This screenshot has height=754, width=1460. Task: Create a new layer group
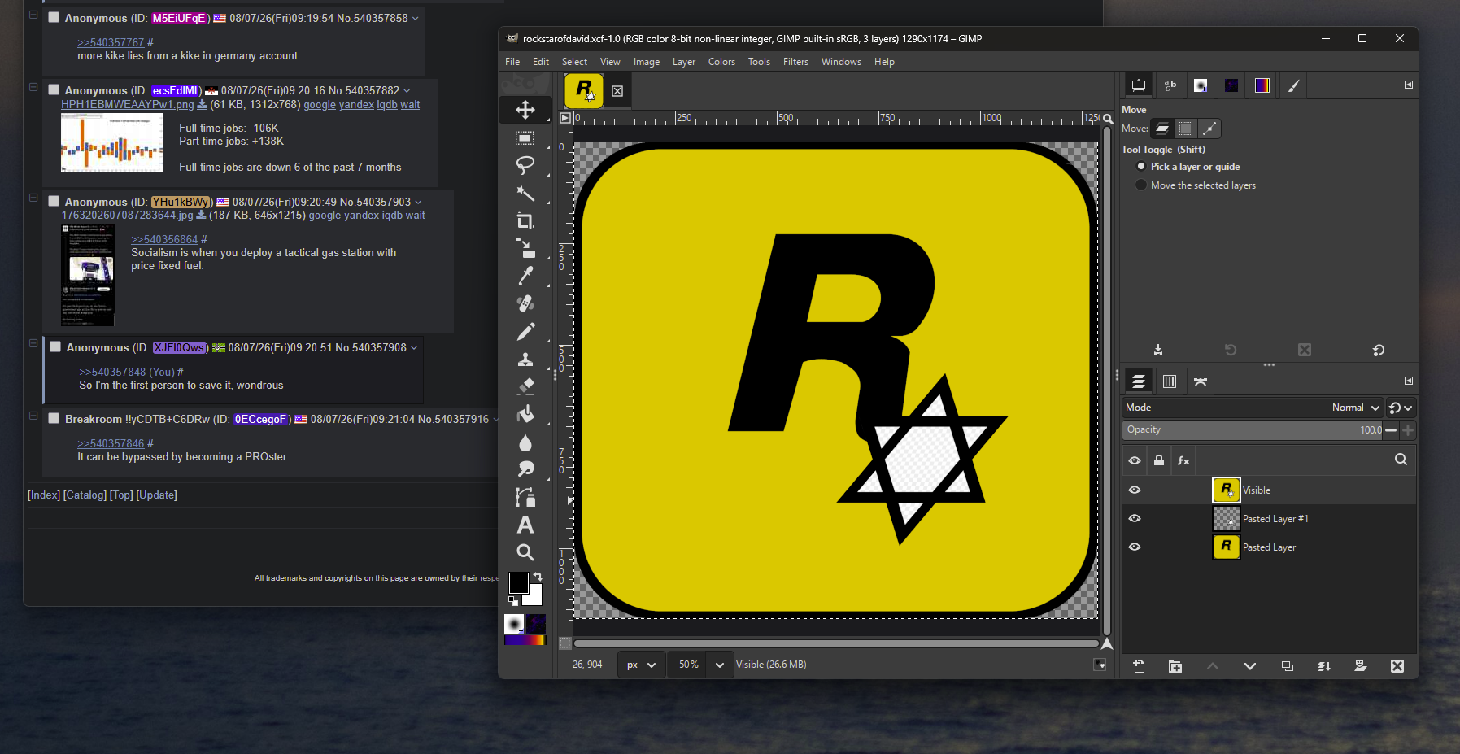click(x=1175, y=666)
